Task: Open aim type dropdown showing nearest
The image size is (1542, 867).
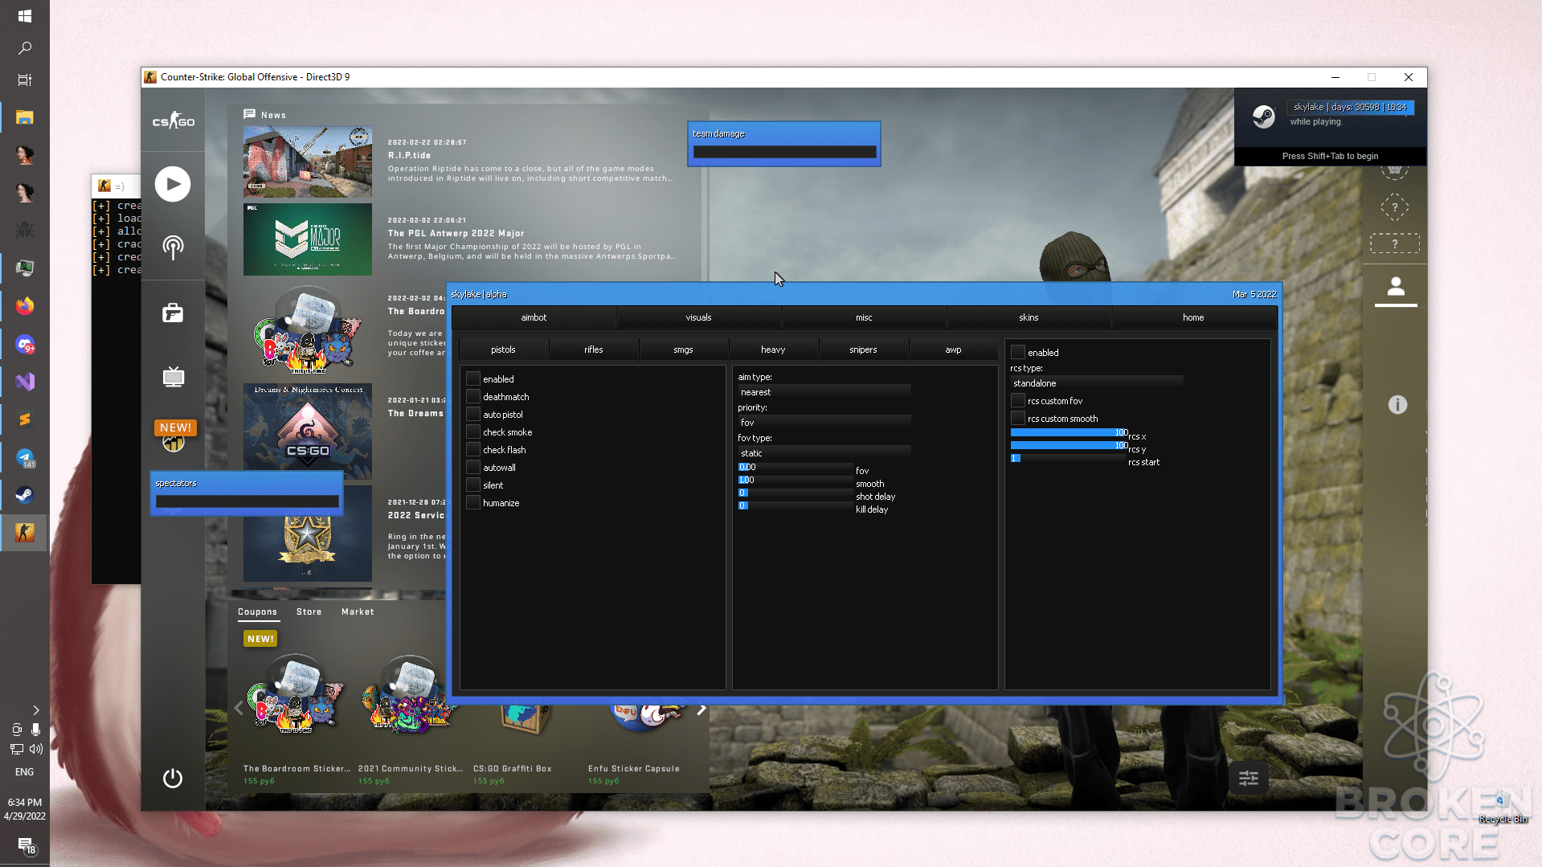Action: click(824, 392)
